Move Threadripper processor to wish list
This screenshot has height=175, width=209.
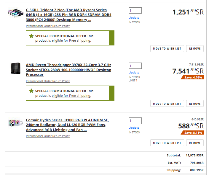coord(167,104)
